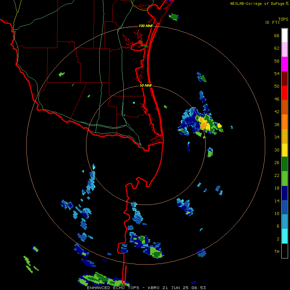Click the three green streak echoes at lower left
Image resolution: width=290 pixels, height=290 pixels.
click(30, 265)
